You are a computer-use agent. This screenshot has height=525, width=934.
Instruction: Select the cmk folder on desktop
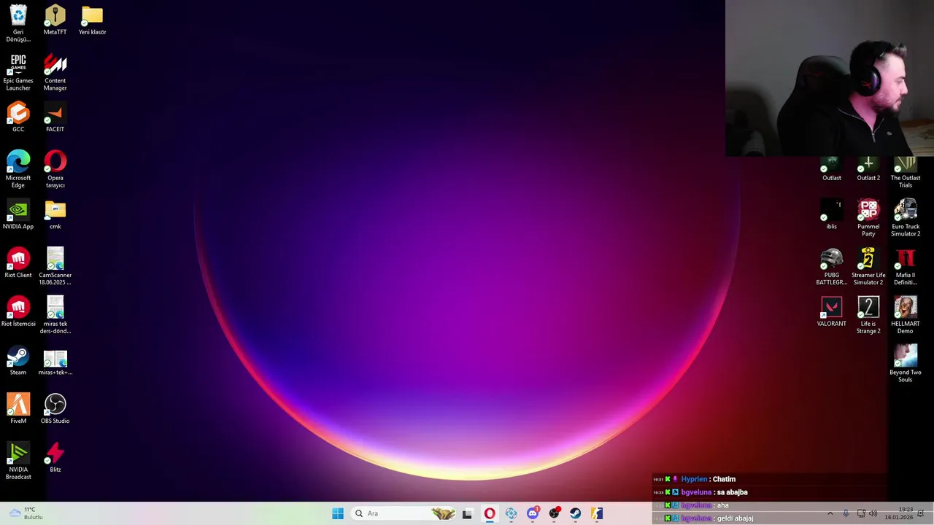(x=55, y=214)
